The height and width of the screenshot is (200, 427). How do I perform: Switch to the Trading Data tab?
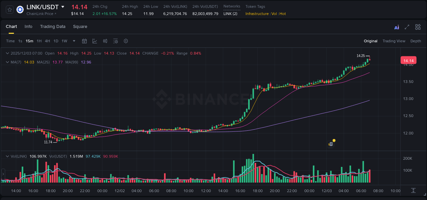(53, 27)
